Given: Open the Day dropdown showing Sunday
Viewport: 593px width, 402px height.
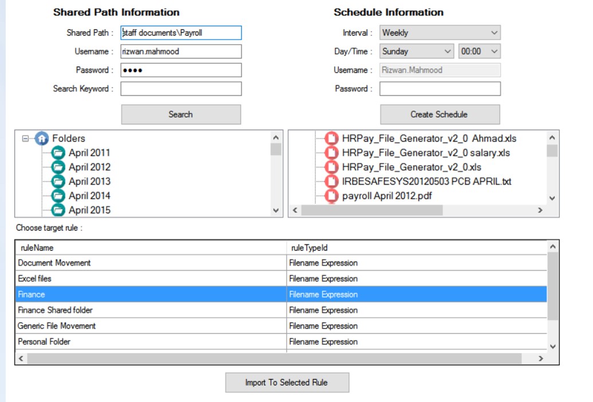Looking at the screenshot, I should point(417,52).
